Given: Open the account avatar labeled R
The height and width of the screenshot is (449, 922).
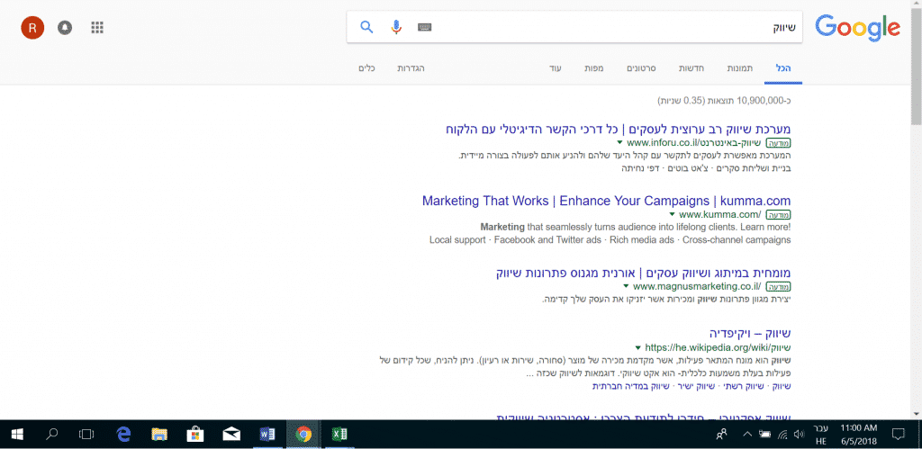Looking at the screenshot, I should click(33, 27).
